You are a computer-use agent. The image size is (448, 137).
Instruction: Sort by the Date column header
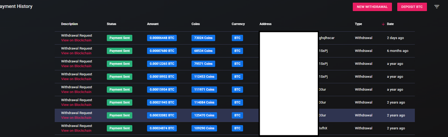[x=390, y=24]
